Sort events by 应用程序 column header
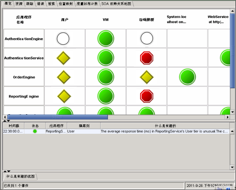The image size is (236, 190). pyautogui.click(x=56, y=126)
